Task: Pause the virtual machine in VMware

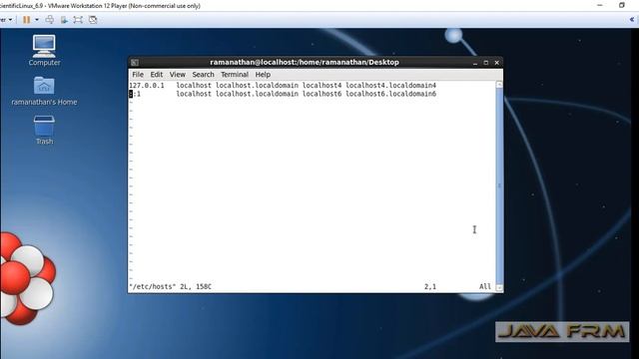Action: (x=27, y=20)
